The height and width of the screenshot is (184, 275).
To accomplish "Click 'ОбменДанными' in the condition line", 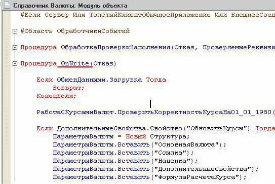I will point(81,80).
